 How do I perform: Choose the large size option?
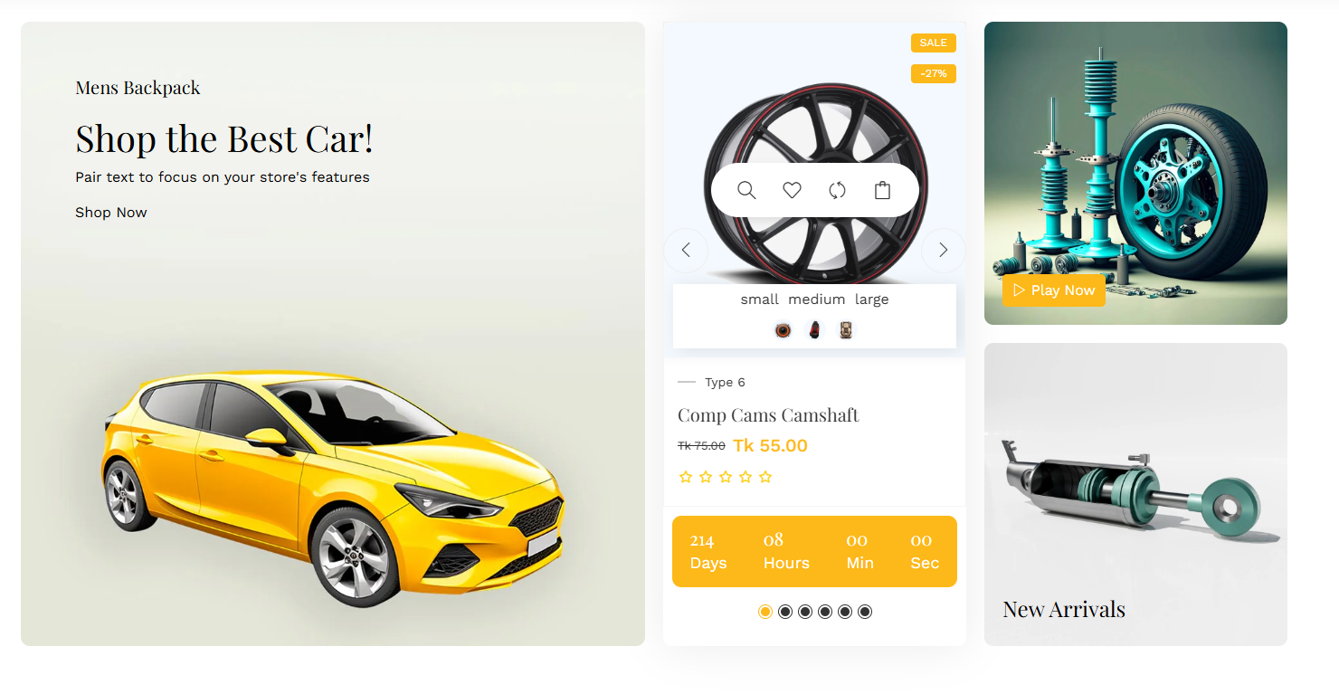click(x=872, y=299)
